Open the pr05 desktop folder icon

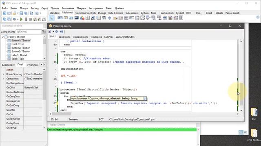(254, 114)
